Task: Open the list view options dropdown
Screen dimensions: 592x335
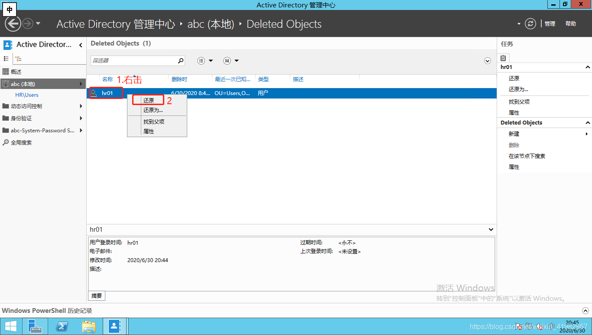Action: coord(205,61)
